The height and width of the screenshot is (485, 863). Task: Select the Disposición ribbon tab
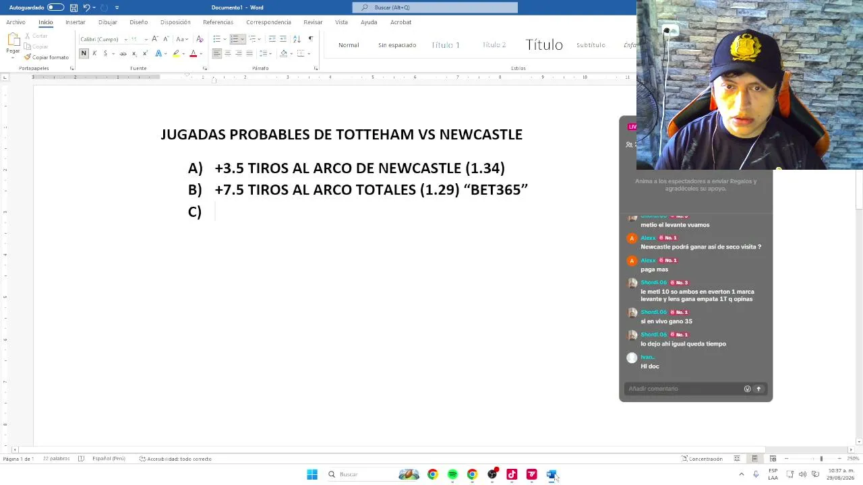pyautogui.click(x=175, y=22)
